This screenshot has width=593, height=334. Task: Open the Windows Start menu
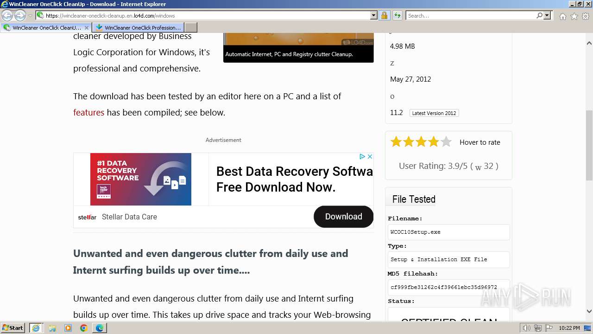coord(13,328)
